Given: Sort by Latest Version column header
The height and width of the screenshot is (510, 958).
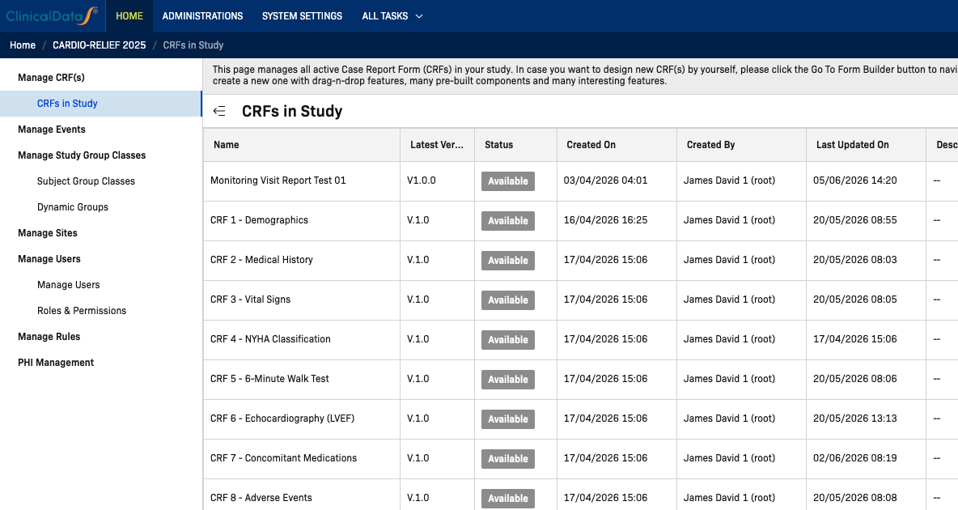Looking at the screenshot, I should (x=438, y=145).
